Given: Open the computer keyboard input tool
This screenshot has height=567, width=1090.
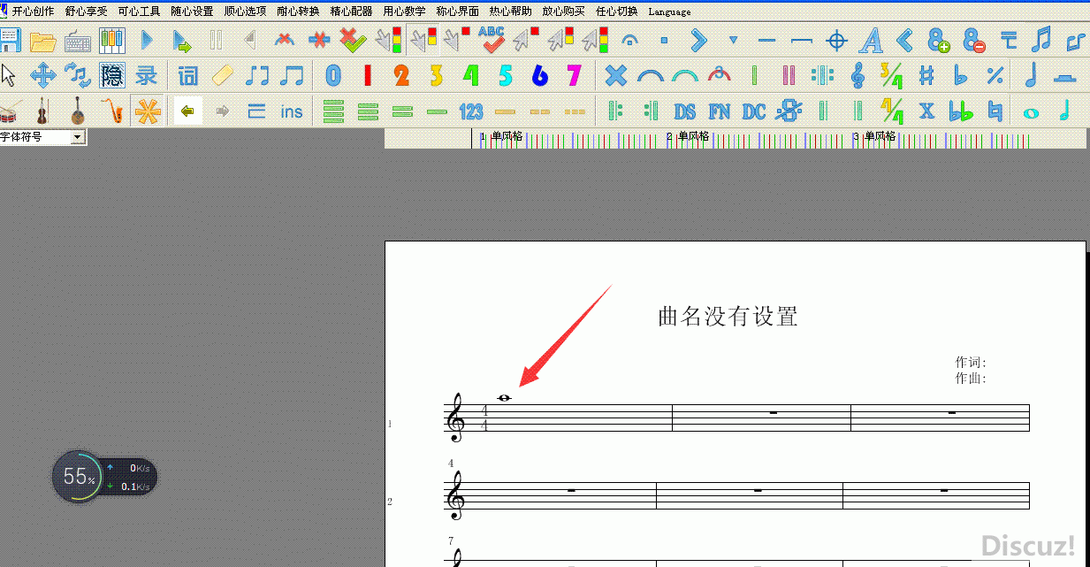Looking at the screenshot, I should pyautogui.click(x=78, y=41).
